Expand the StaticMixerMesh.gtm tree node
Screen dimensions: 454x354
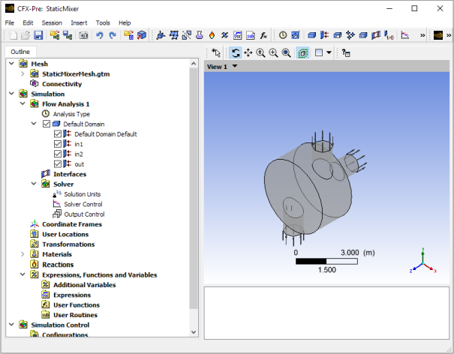[x=23, y=74]
